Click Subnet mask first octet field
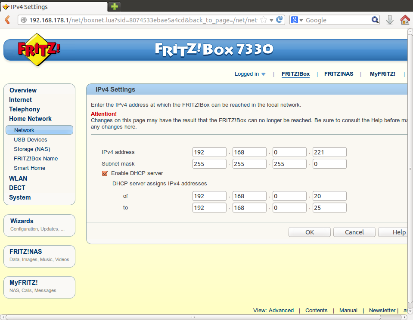Screen dimensions: 413x320 click(209, 164)
